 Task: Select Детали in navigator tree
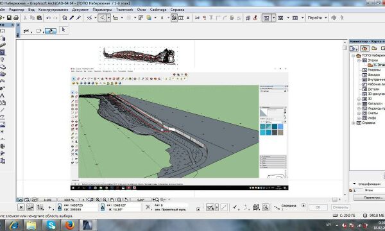point(373,89)
